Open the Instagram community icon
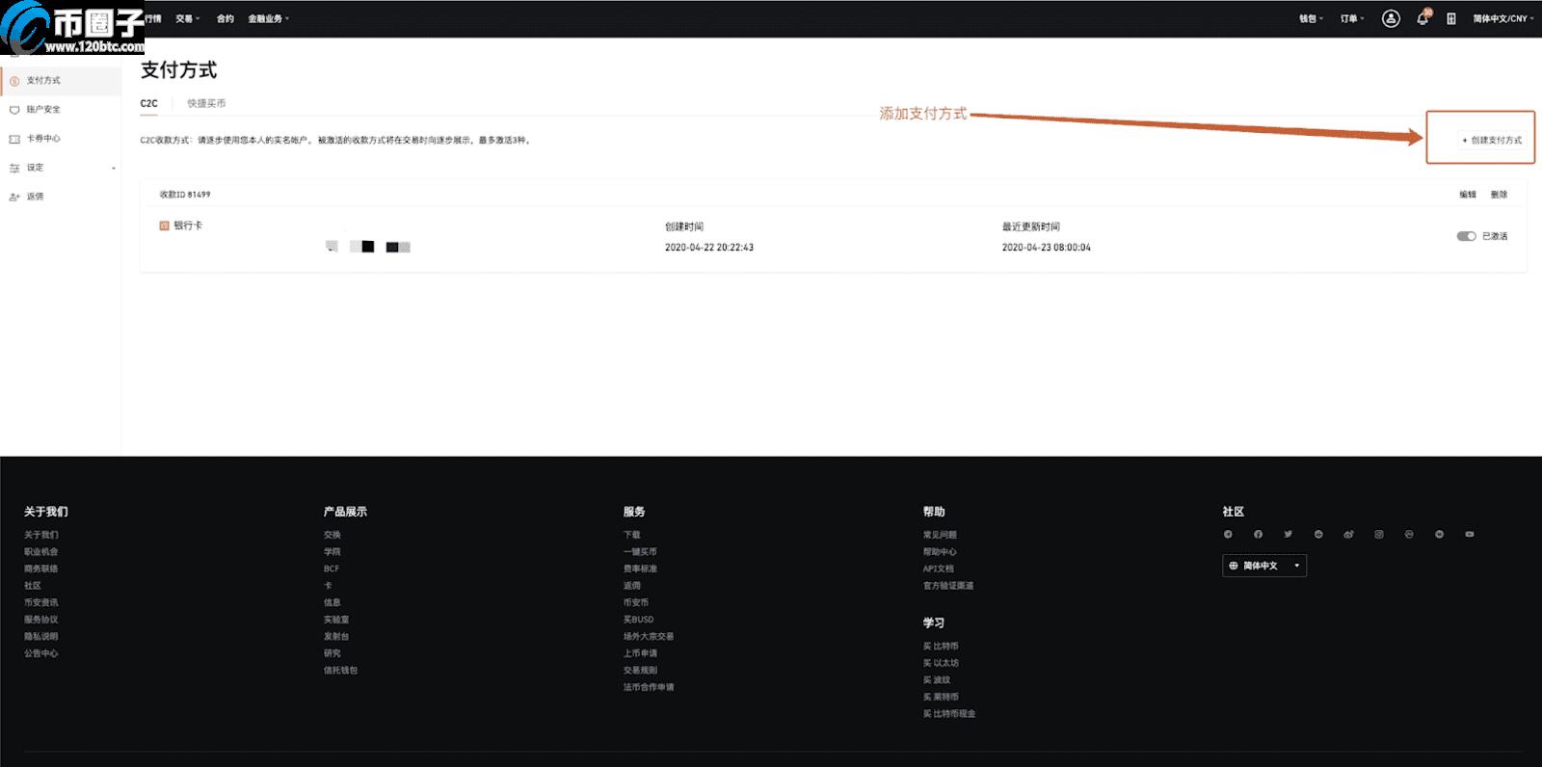 click(1379, 534)
